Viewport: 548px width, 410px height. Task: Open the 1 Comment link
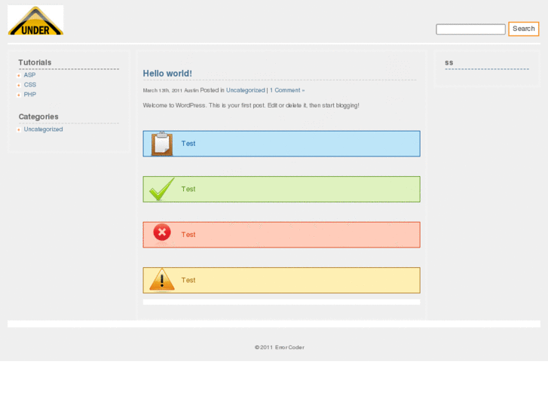(287, 90)
